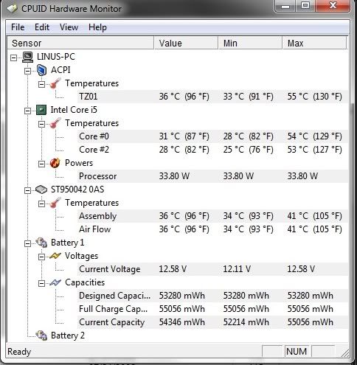Click the 33.80 W processor value
Viewport: 357px width, 365px height.
click(x=174, y=176)
